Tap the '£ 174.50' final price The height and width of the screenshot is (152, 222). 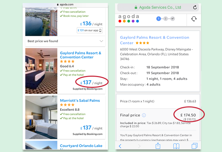click(188, 115)
